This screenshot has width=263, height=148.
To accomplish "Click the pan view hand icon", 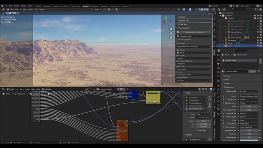I will tap(171, 33).
